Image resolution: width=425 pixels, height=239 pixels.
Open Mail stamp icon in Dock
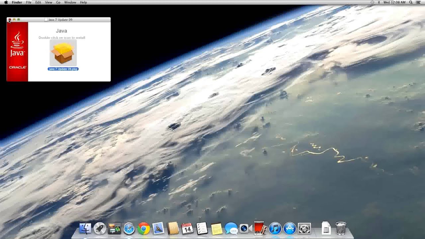click(x=158, y=228)
